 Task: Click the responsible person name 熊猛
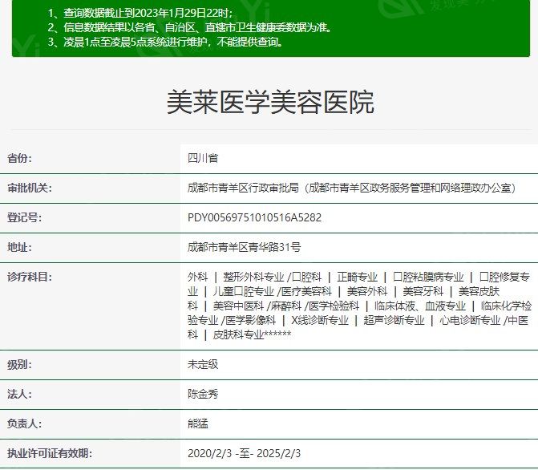click(197, 423)
